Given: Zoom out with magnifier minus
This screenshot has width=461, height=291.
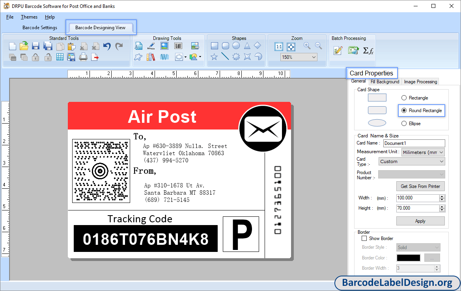Looking at the screenshot, I should pos(318,46).
